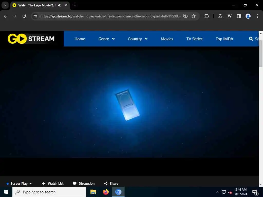Open the Chrome profile avatar
Screen dimensions: 263x197
[x=248, y=16]
